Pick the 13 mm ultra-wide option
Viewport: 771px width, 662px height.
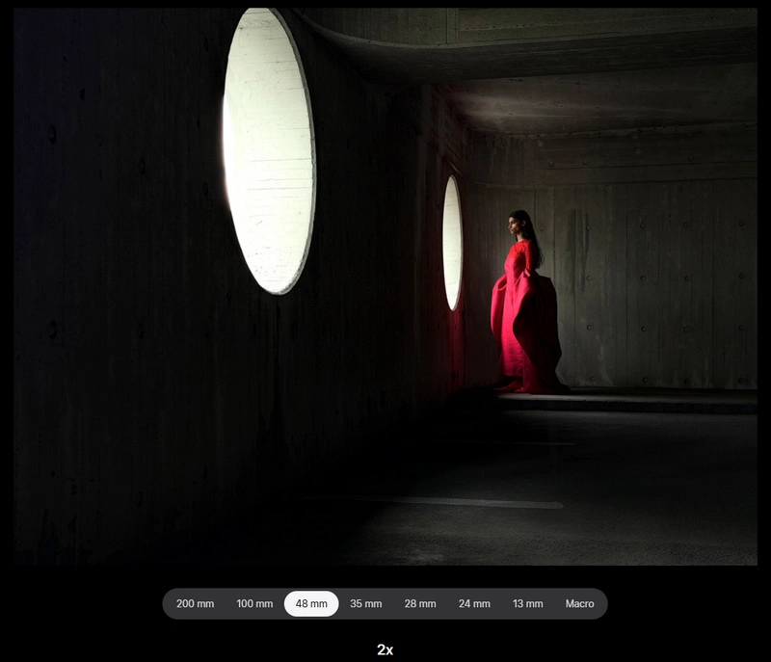point(527,604)
